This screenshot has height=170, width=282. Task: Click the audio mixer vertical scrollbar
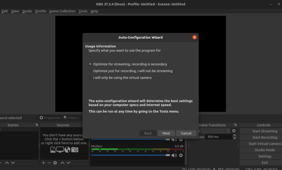186,152
